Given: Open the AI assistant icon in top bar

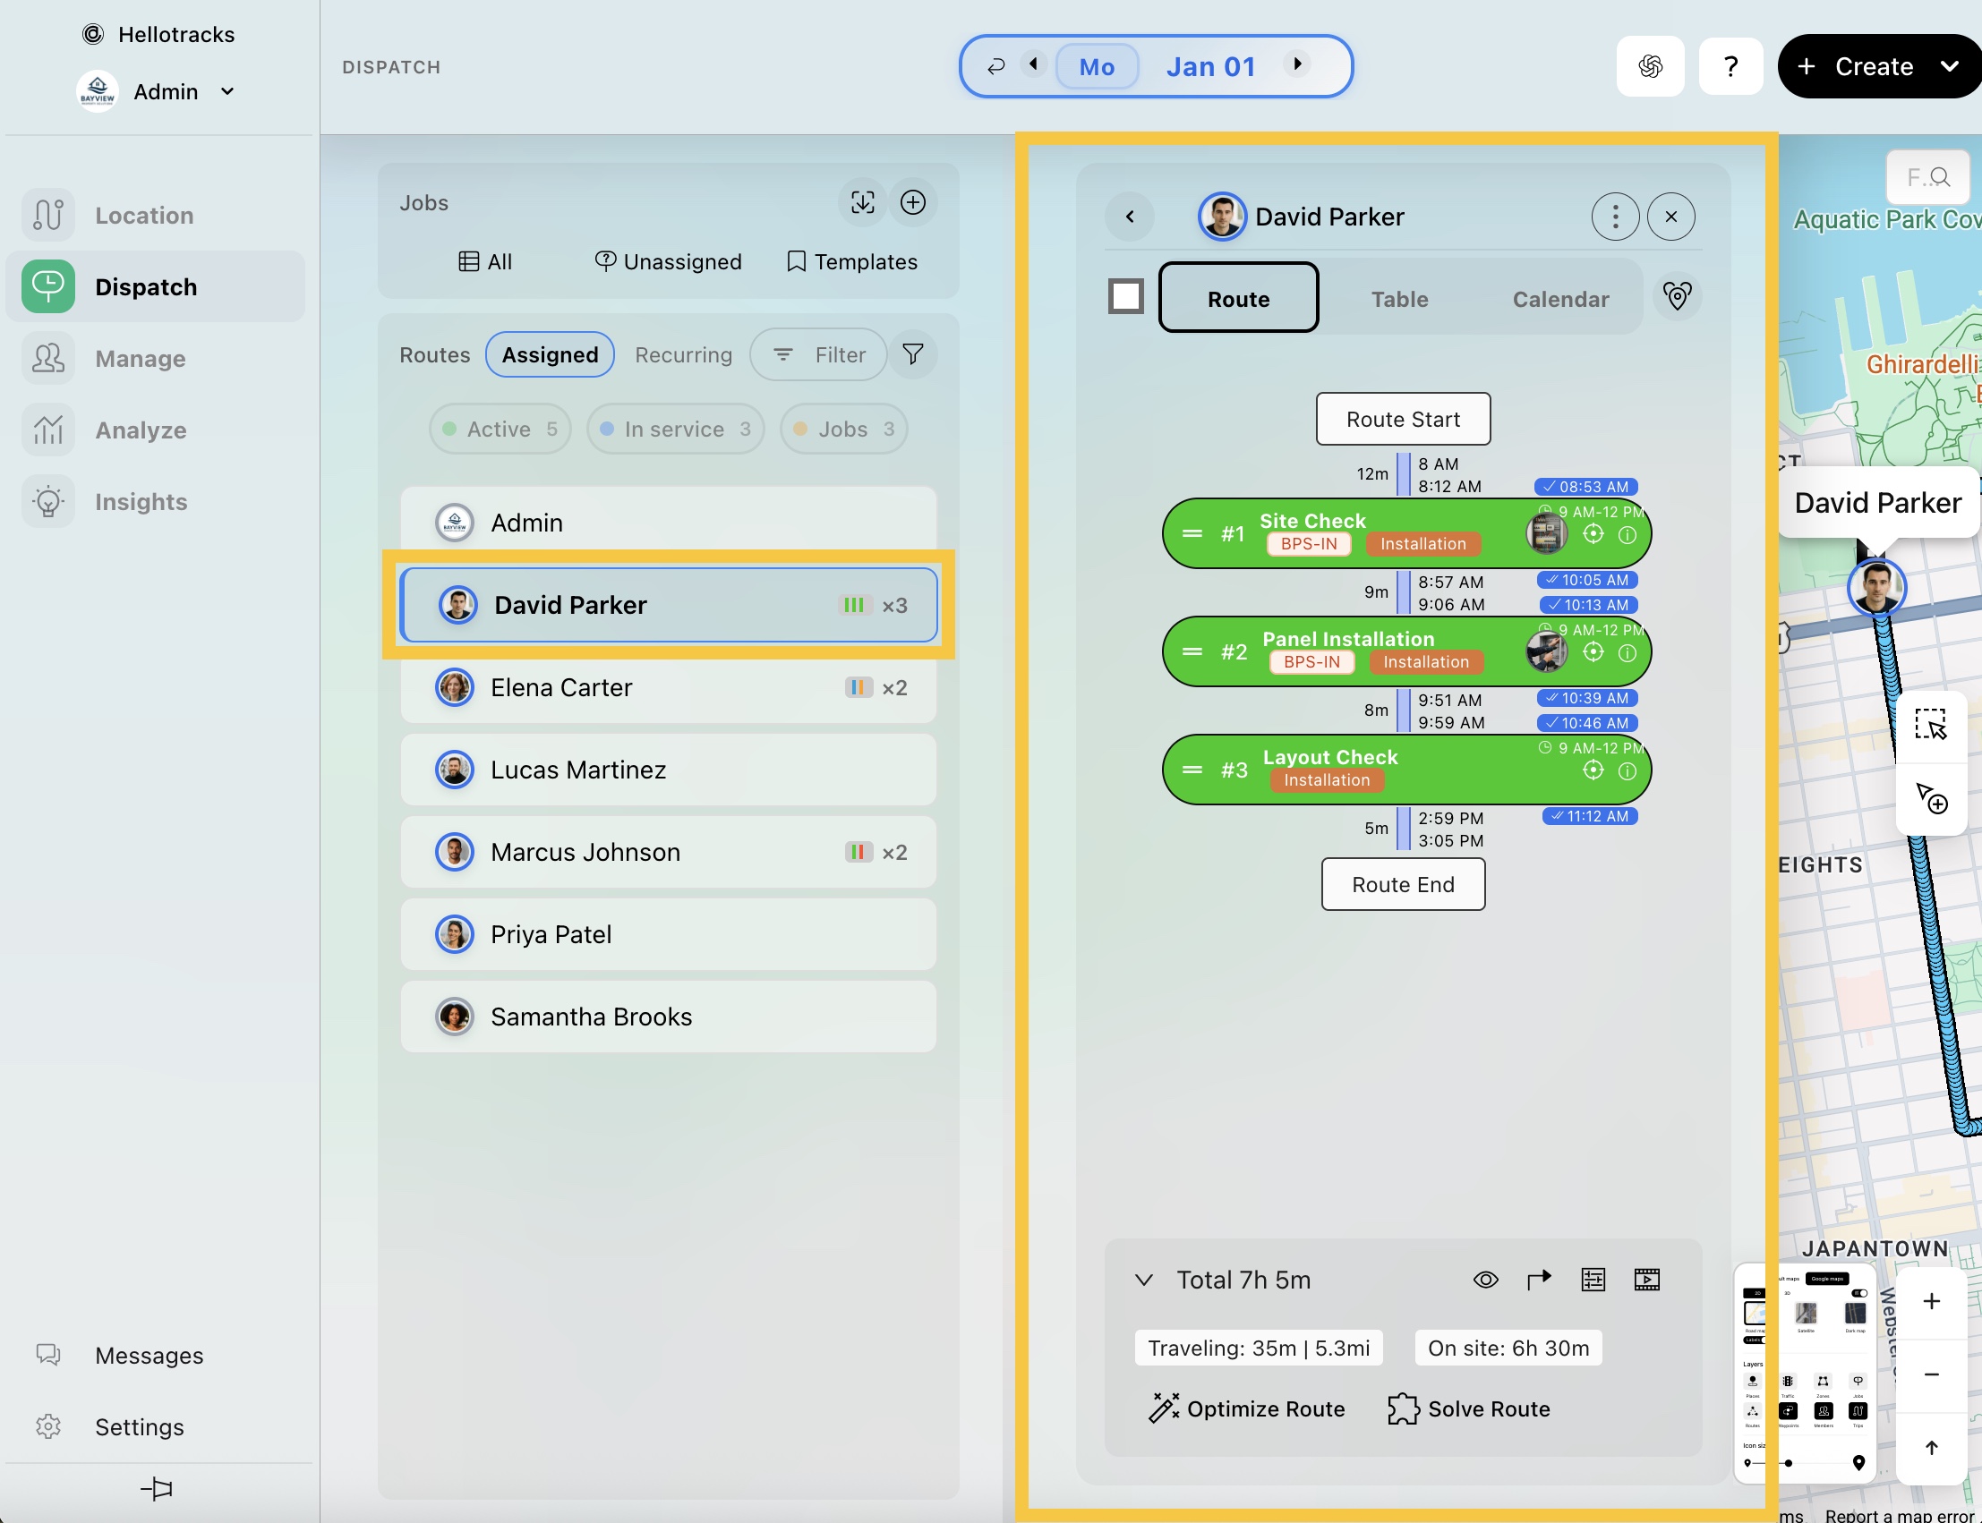Looking at the screenshot, I should (x=1649, y=66).
